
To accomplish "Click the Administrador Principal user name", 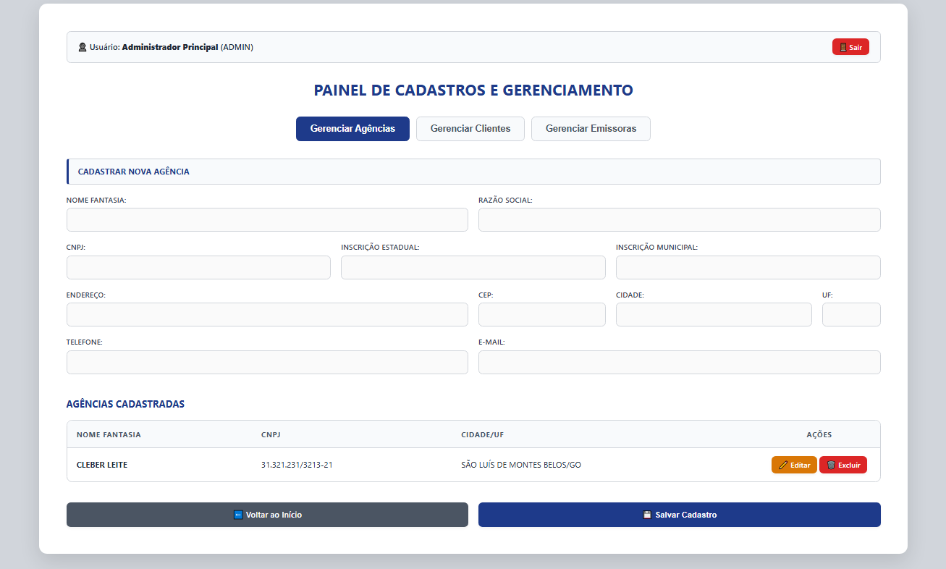I will tap(170, 47).
